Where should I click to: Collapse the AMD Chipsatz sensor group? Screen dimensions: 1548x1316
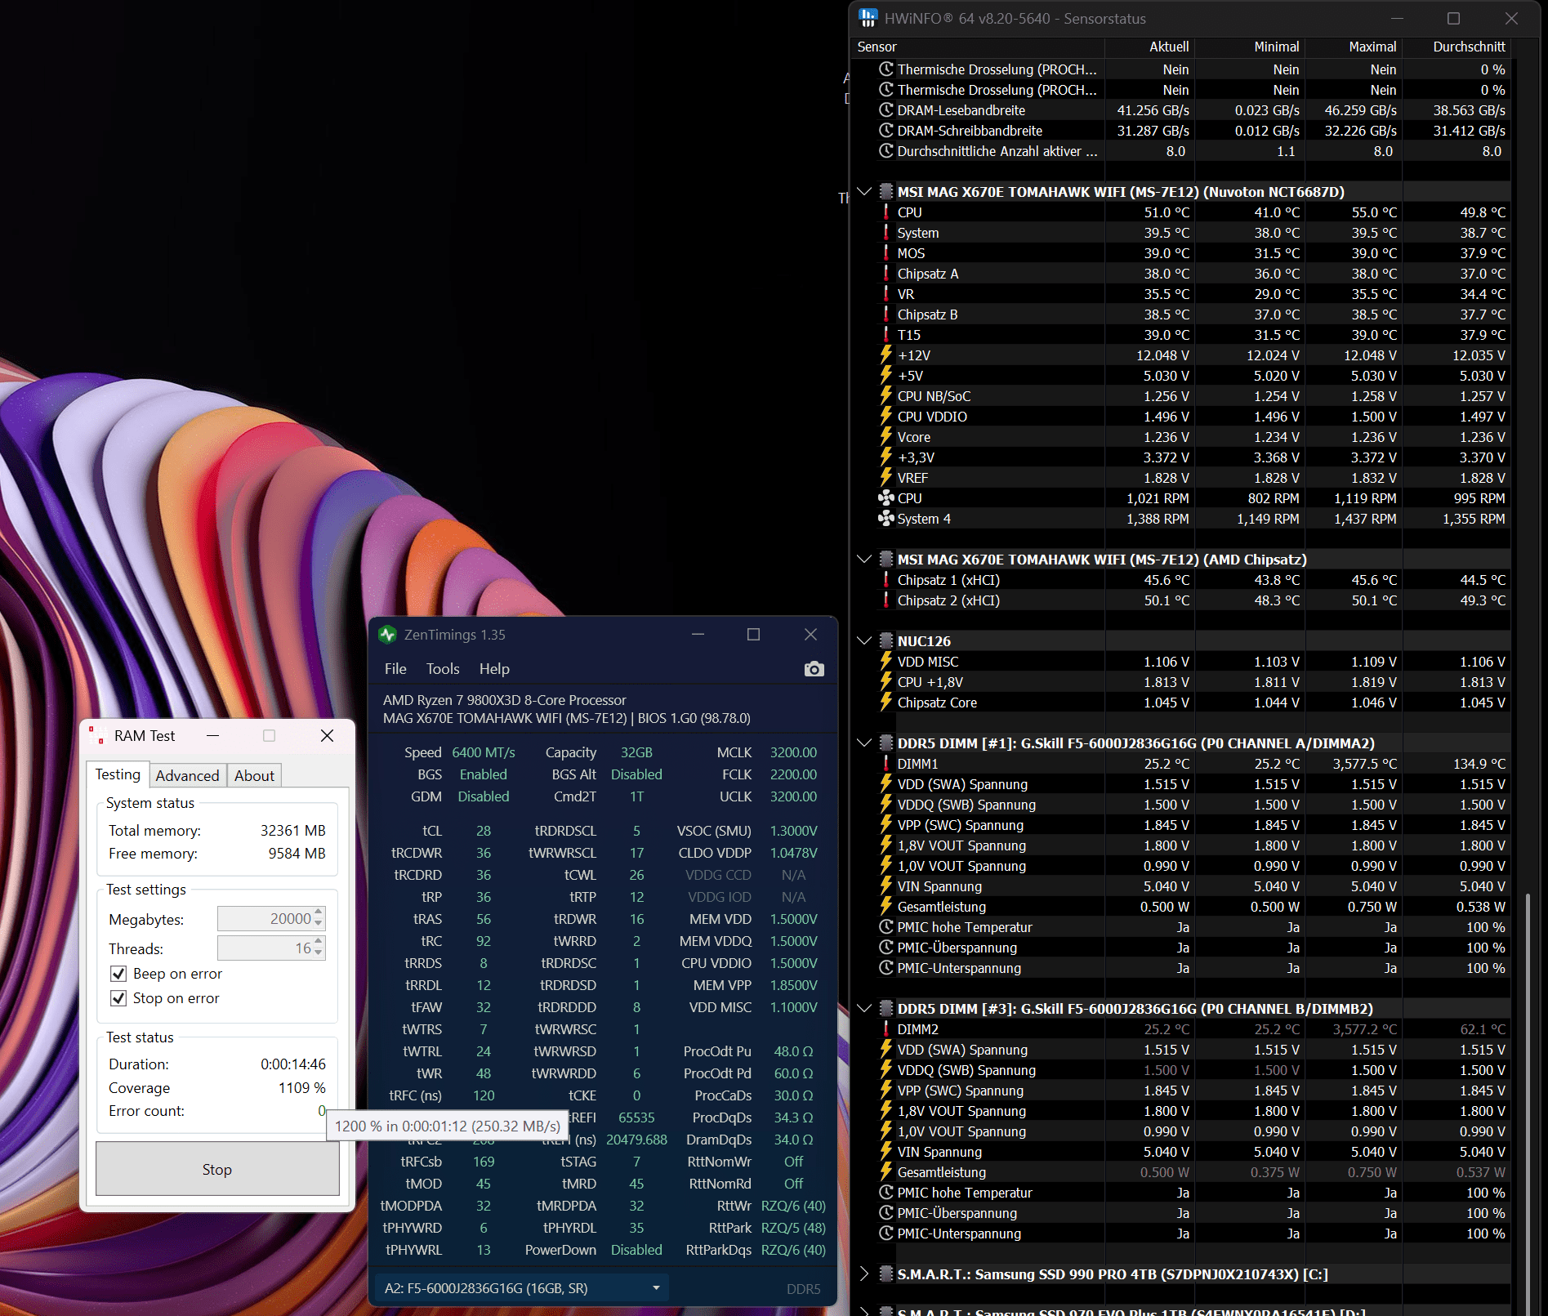(864, 560)
